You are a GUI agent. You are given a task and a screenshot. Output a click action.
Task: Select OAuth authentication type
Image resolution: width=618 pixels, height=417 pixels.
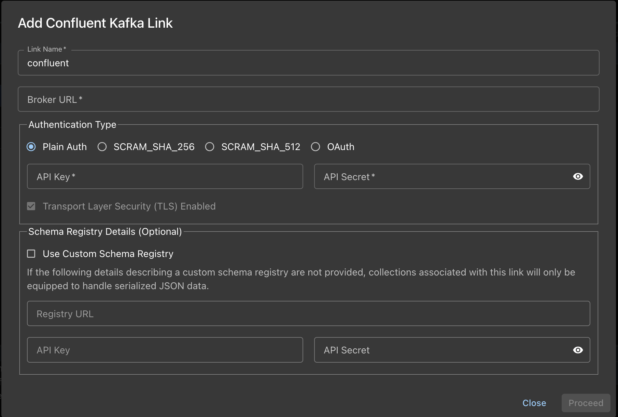[315, 147]
